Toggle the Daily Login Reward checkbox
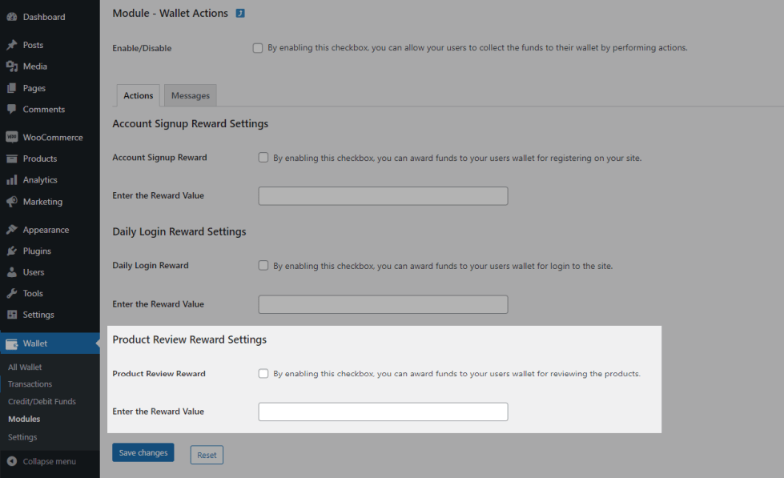Viewport: 784px width, 478px height. click(x=263, y=266)
